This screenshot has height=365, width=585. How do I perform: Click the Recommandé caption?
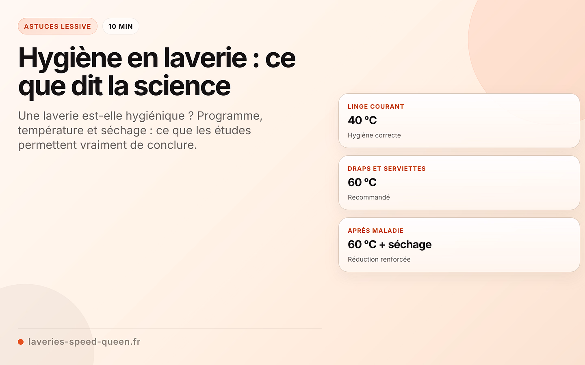pyautogui.click(x=369, y=197)
